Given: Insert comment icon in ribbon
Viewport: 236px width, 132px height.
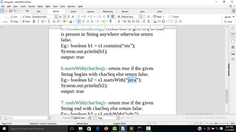Looking at the screenshot, I should [171, 21].
